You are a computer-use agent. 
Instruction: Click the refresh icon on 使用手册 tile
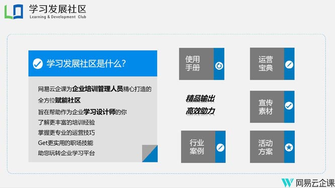click(x=219, y=66)
